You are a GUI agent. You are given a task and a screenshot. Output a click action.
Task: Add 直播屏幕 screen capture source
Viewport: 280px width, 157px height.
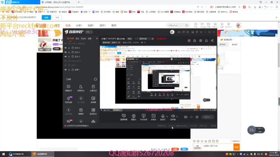coord(124,117)
